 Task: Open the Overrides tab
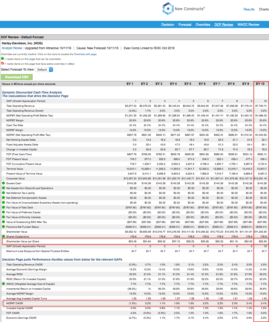pos(203,25)
